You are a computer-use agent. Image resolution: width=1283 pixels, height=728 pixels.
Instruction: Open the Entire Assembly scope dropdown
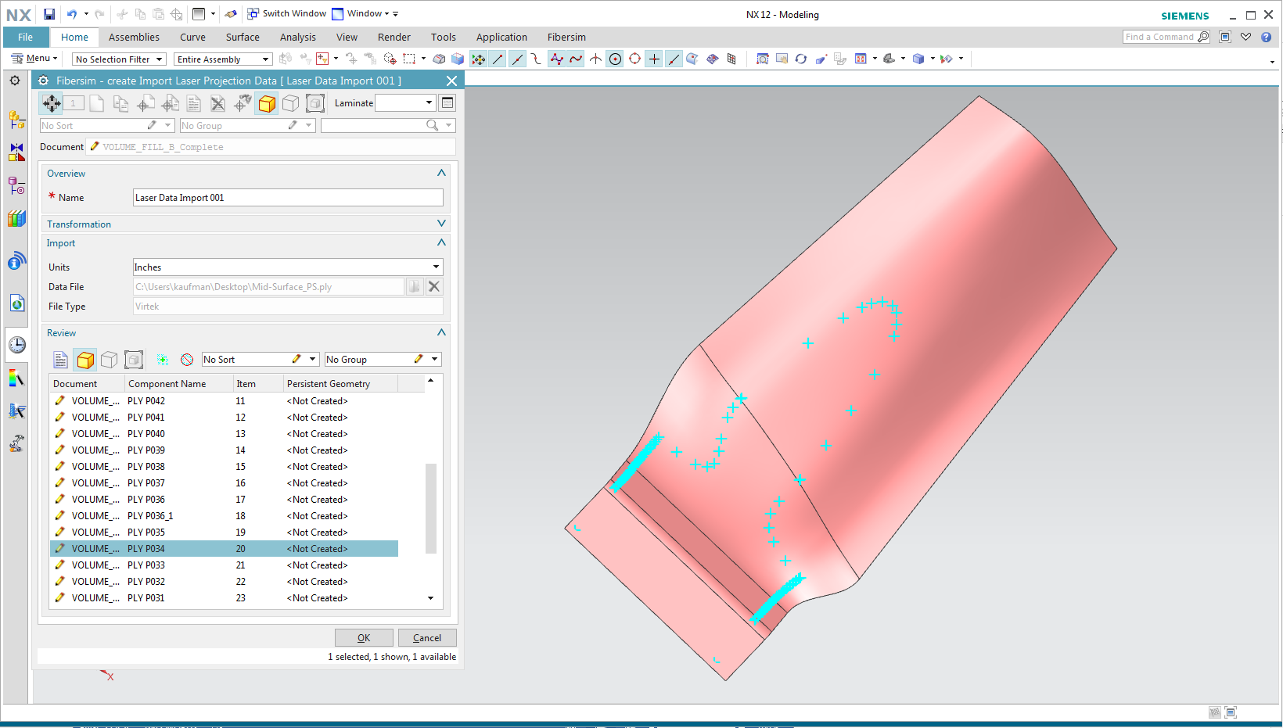click(x=223, y=59)
